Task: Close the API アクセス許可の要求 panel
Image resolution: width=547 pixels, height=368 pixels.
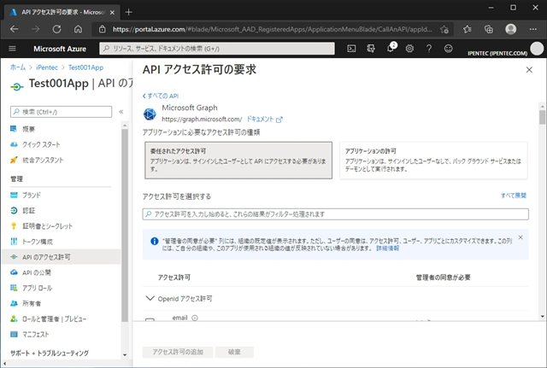Action: click(x=529, y=70)
